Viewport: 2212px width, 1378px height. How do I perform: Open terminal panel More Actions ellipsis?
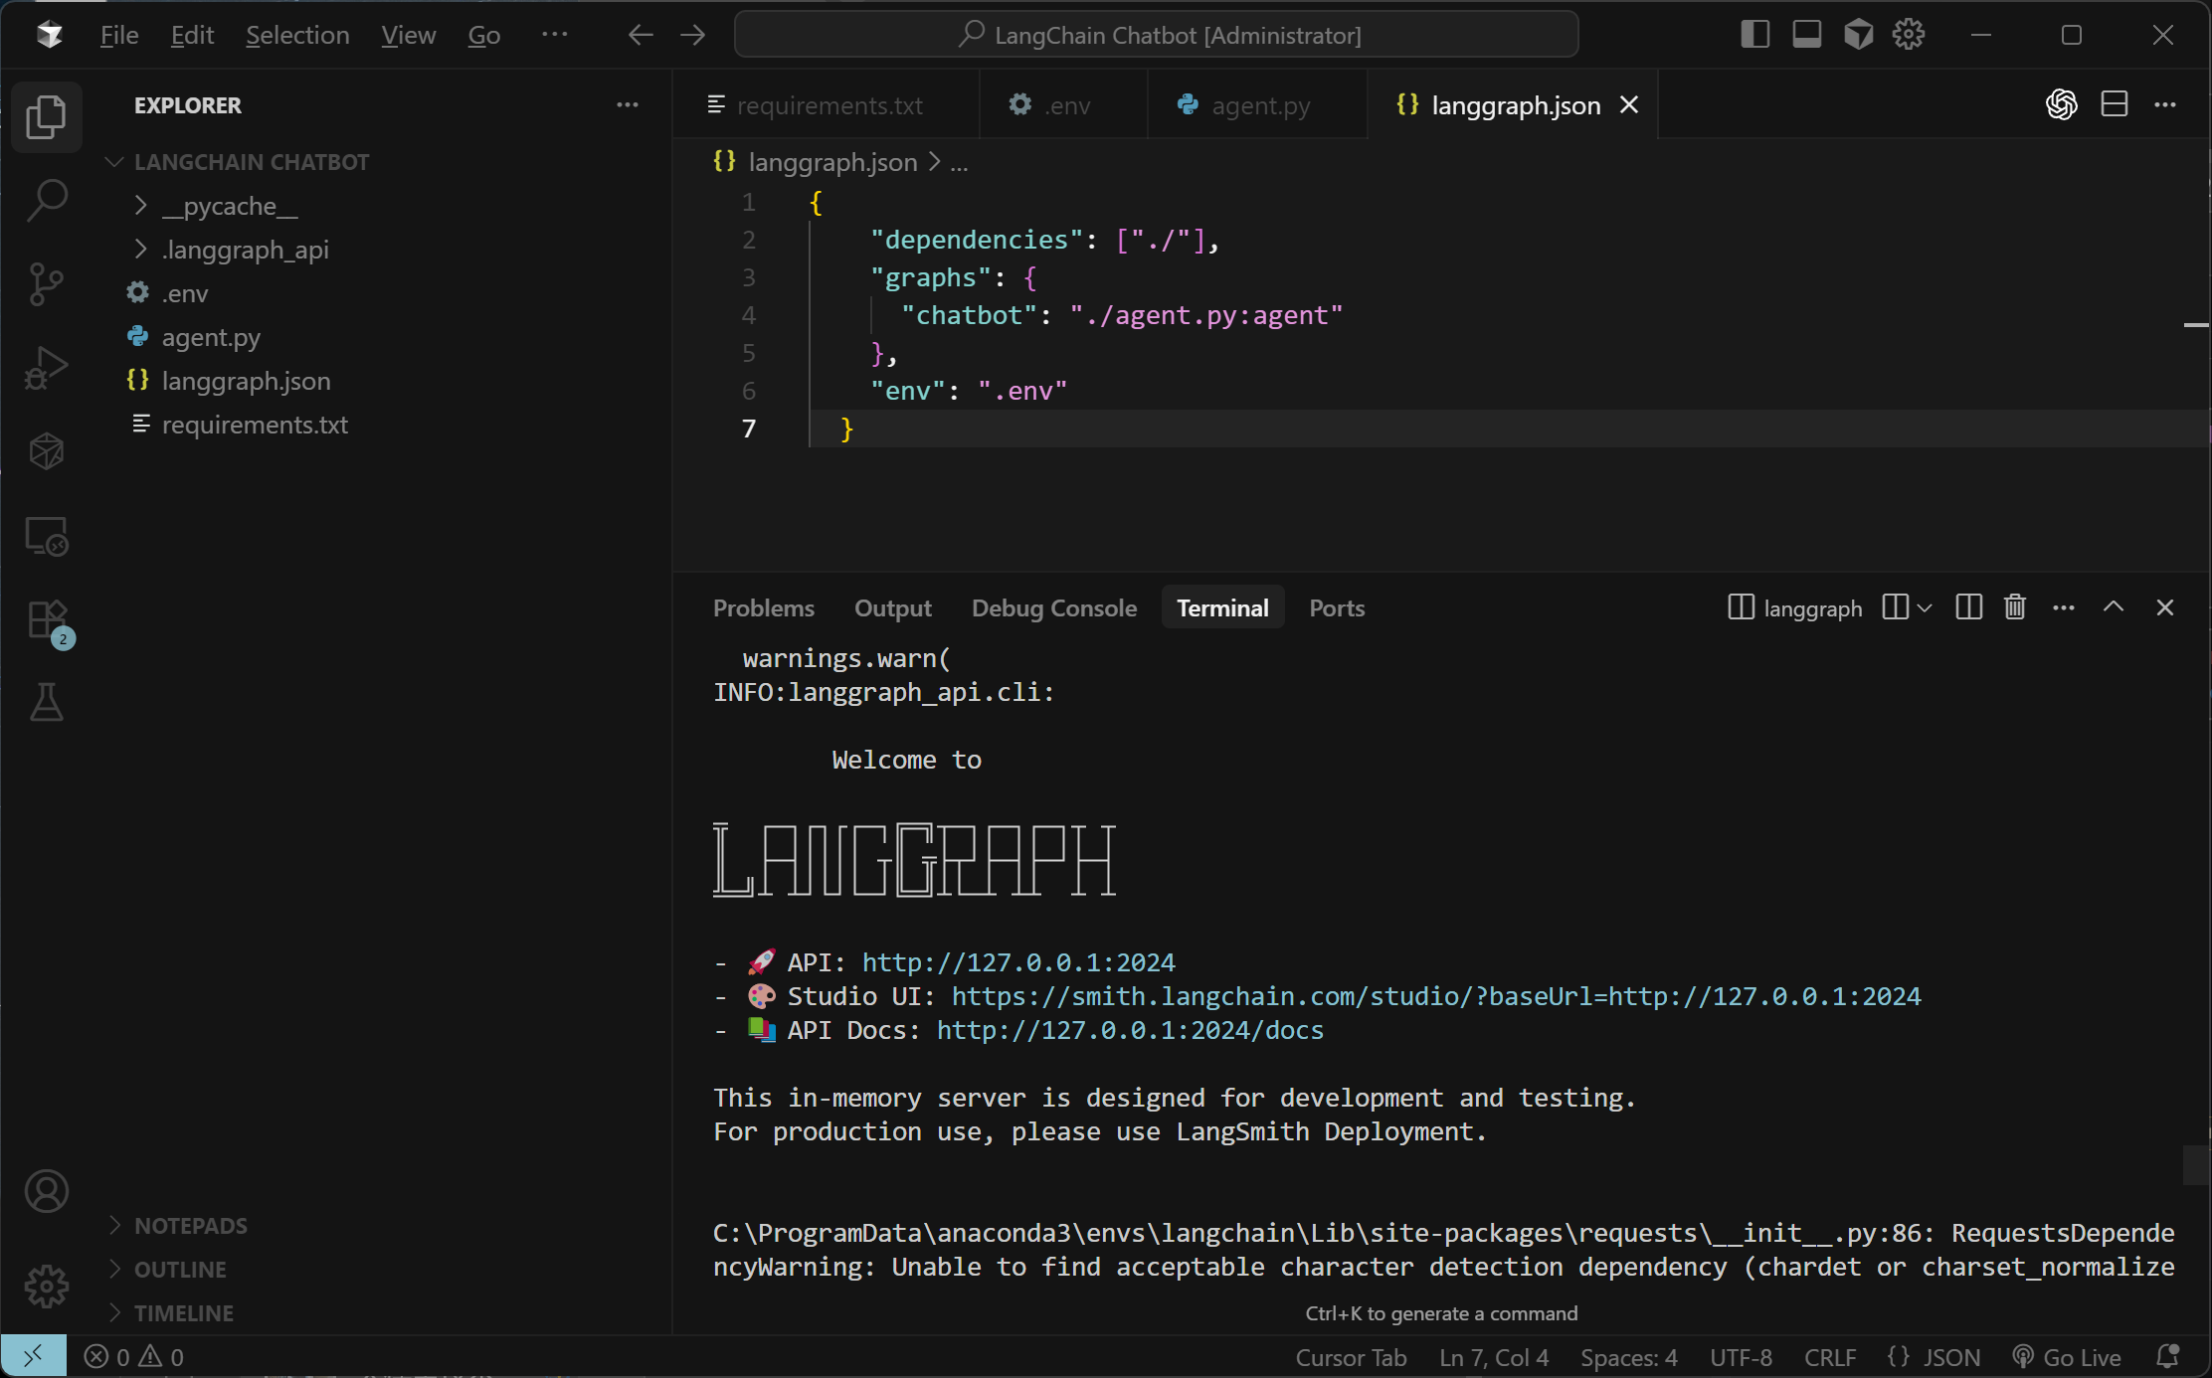tap(2064, 607)
